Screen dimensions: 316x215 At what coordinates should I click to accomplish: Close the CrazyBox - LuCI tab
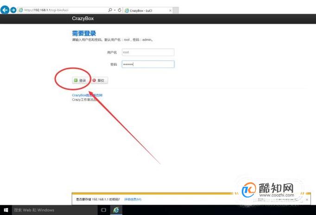pos(171,11)
